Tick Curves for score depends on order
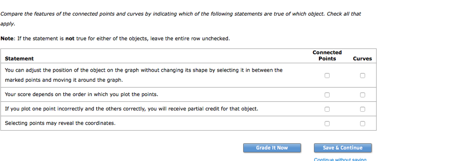Screen dimensions: 456x161 [362, 95]
